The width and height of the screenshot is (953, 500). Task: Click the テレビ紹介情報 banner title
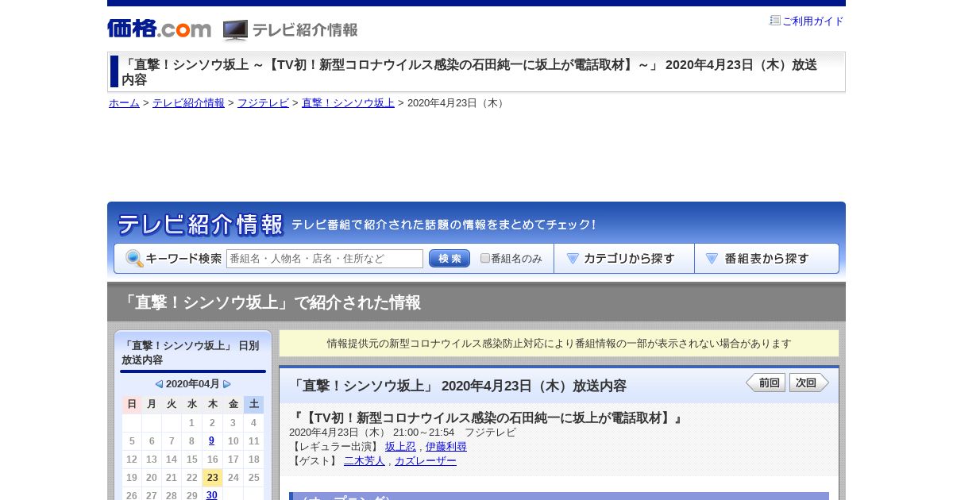[200, 225]
